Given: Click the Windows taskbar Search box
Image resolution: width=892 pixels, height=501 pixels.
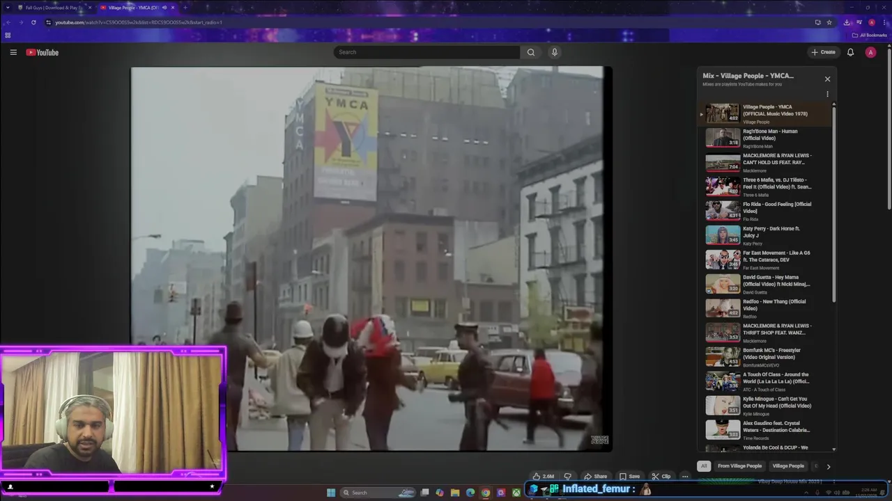Looking at the screenshot, I should pyautogui.click(x=379, y=493).
